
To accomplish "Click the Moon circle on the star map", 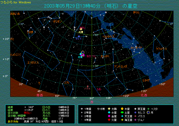I will [83, 52].
